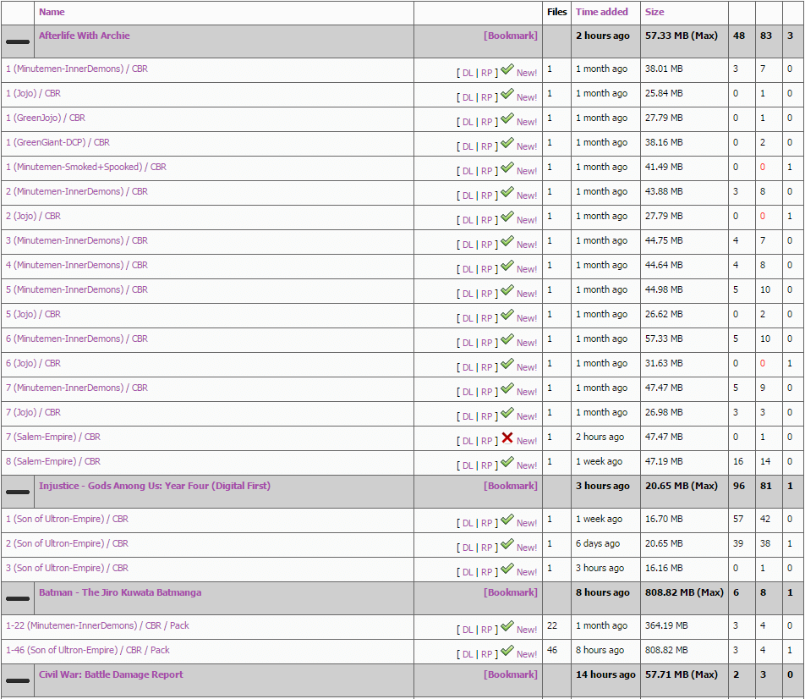805x699 pixels.
Task: Click New! label on 4 (Minutemen-InnerDemons) row
Action: click(527, 269)
